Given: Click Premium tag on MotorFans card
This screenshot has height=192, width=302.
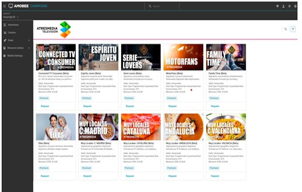Looking at the screenshot, I should pyautogui.click(x=171, y=98).
